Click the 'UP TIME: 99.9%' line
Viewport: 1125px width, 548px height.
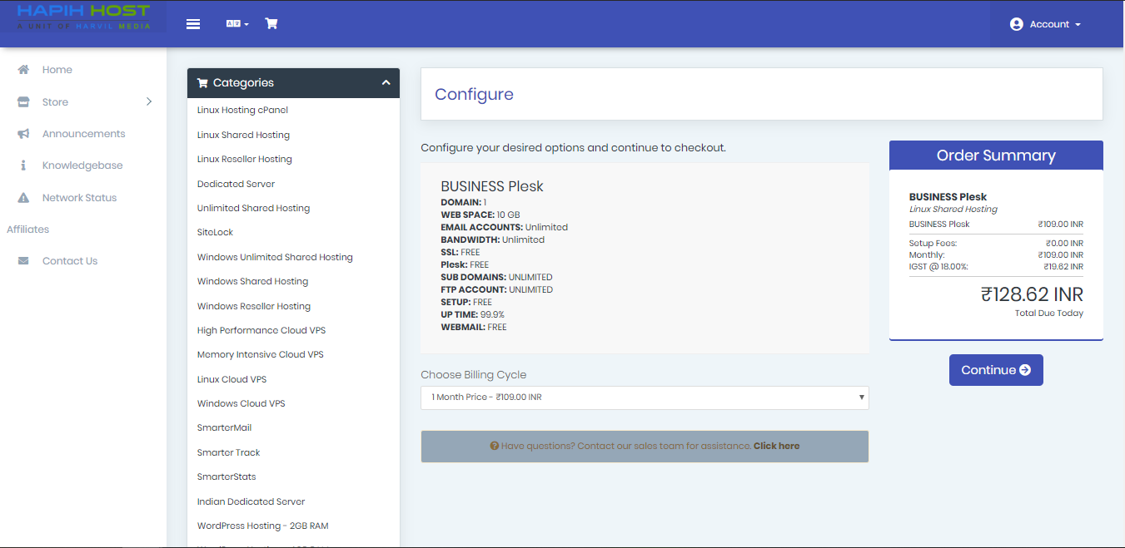[x=473, y=314]
